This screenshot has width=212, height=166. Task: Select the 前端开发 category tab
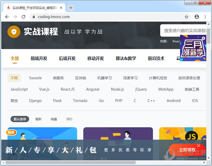(39, 59)
